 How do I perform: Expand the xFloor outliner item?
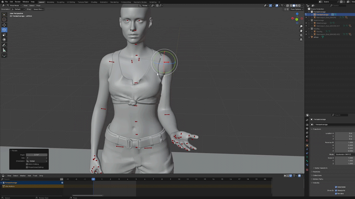coord(309,37)
